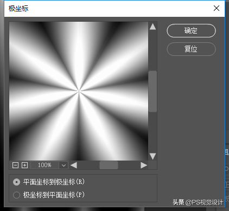Click preview scroll up arrow
Viewport: 229px width, 211px height.
pyautogui.click(x=152, y=27)
